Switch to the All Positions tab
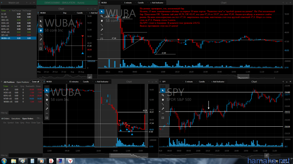 tap(9, 82)
